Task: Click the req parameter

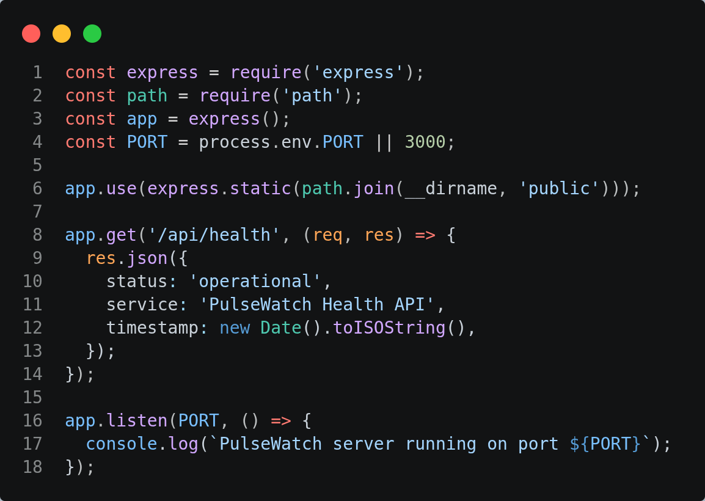Action: coord(327,235)
